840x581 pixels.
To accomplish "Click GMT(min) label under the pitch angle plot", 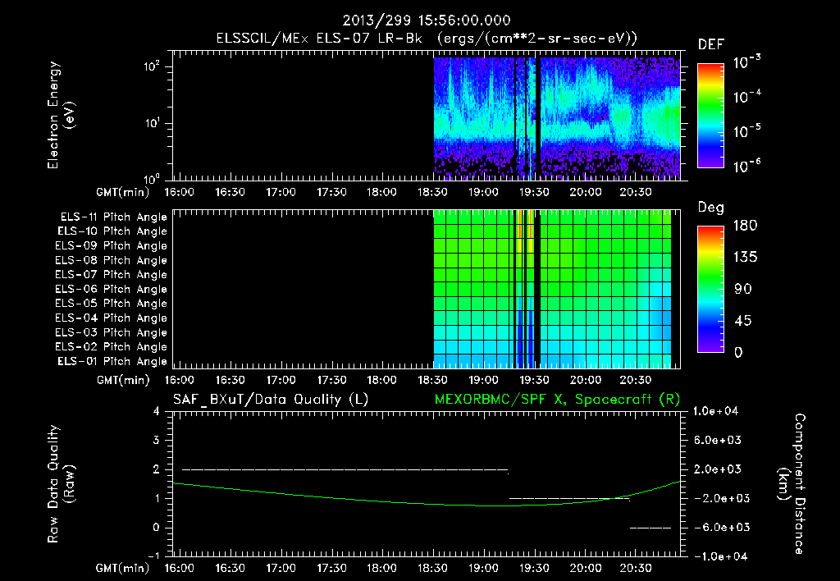I will click(123, 381).
